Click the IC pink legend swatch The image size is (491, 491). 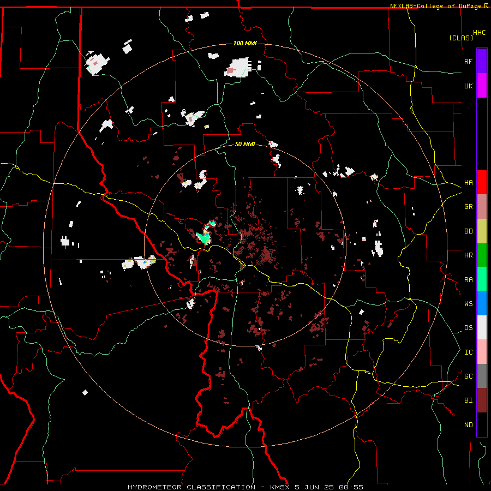[x=482, y=352]
